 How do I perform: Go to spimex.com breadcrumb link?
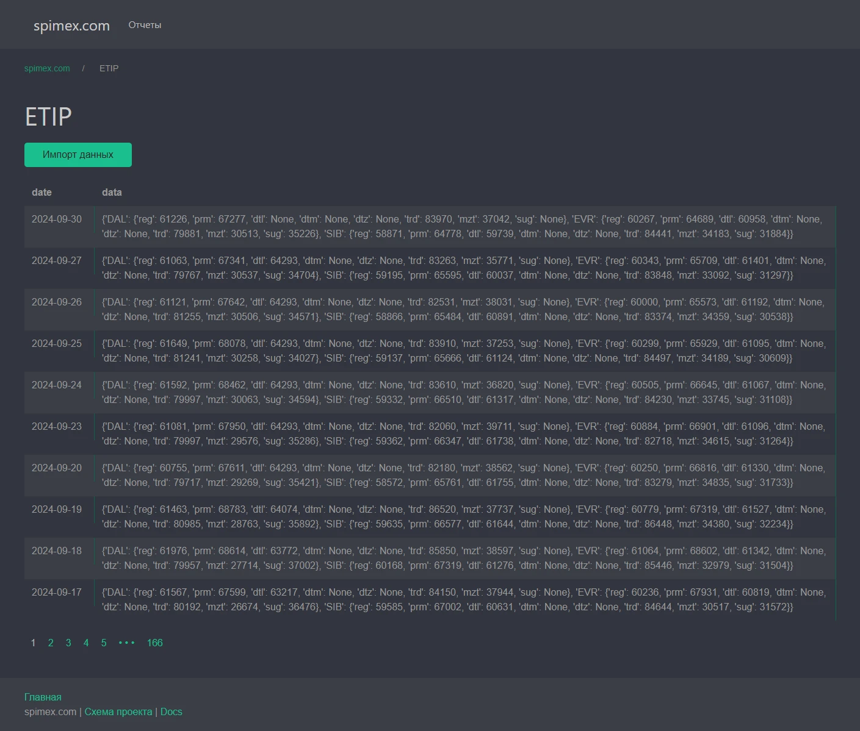[47, 68]
